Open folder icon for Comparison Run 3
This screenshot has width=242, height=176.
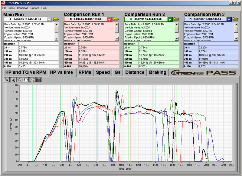click(236, 19)
